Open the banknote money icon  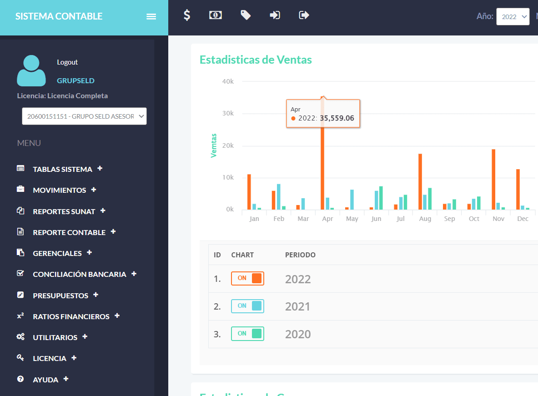tap(216, 15)
